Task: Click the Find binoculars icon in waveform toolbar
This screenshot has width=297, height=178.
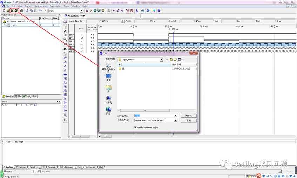Action: point(65,49)
